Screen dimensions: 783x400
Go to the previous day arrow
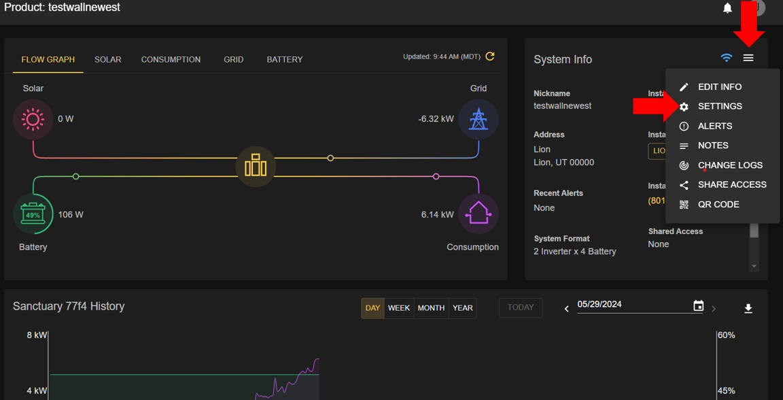coord(567,309)
